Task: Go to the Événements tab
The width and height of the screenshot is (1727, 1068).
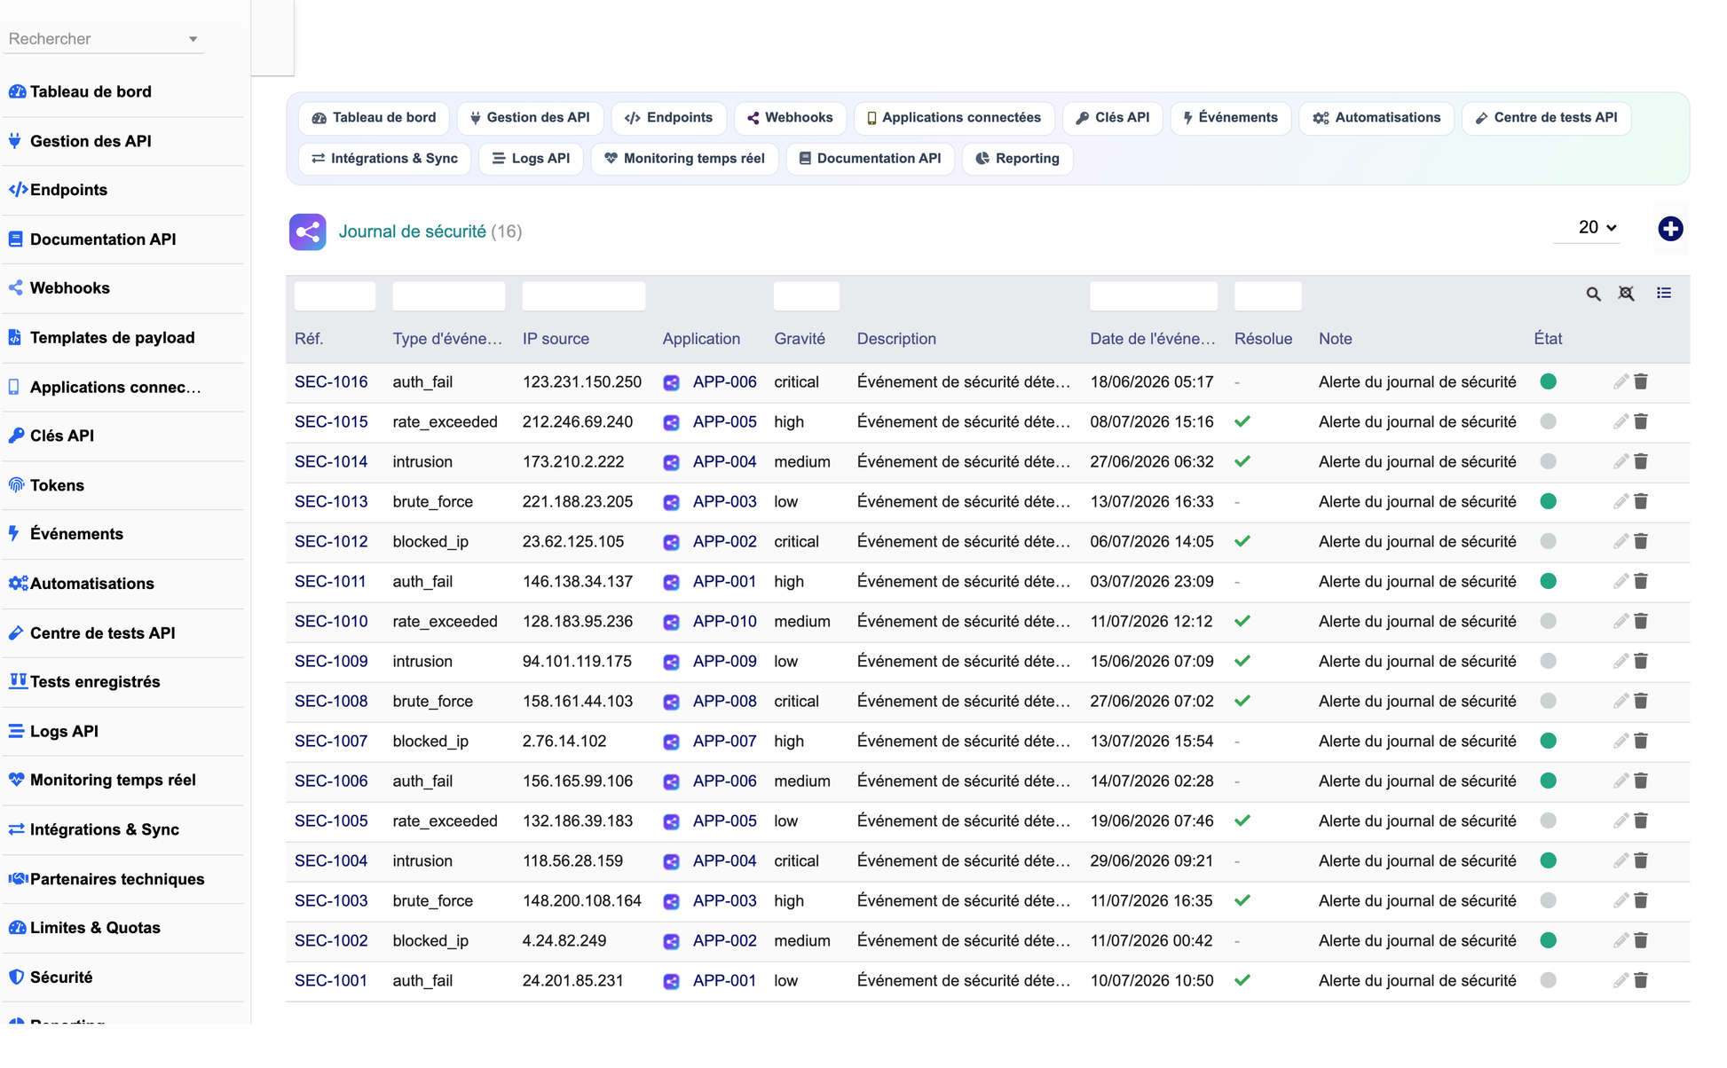Action: (1230, 118)
